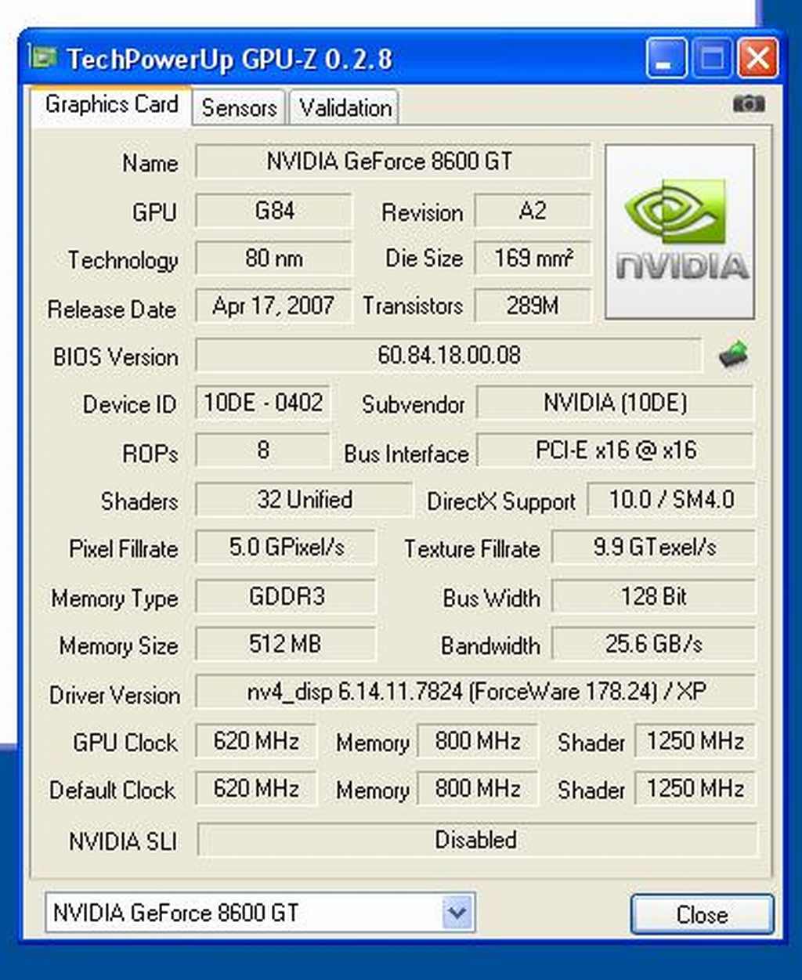This screenshot has height=980, width=802.
Task: Click Bus Interface value PCI-E x16 @ x16
Action: click(616, 451)
